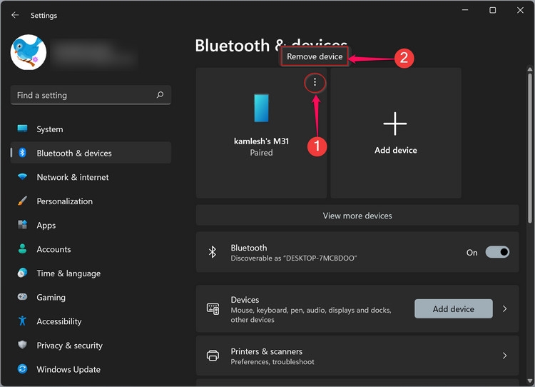Minimize the Settings window
Image resolution: width=535 pixels, height=387 pixels.
pos(465,10)
